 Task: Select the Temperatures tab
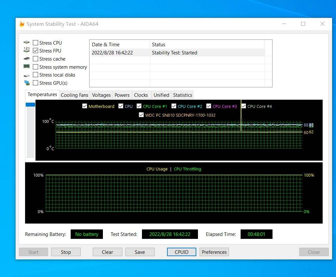click(42, 95)
